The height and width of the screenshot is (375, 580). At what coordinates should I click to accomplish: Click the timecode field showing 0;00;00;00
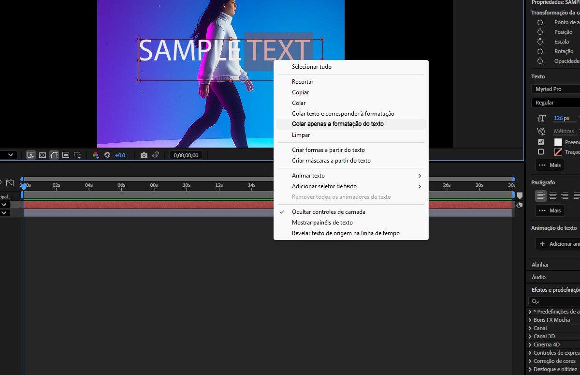(x=186, y=155)
